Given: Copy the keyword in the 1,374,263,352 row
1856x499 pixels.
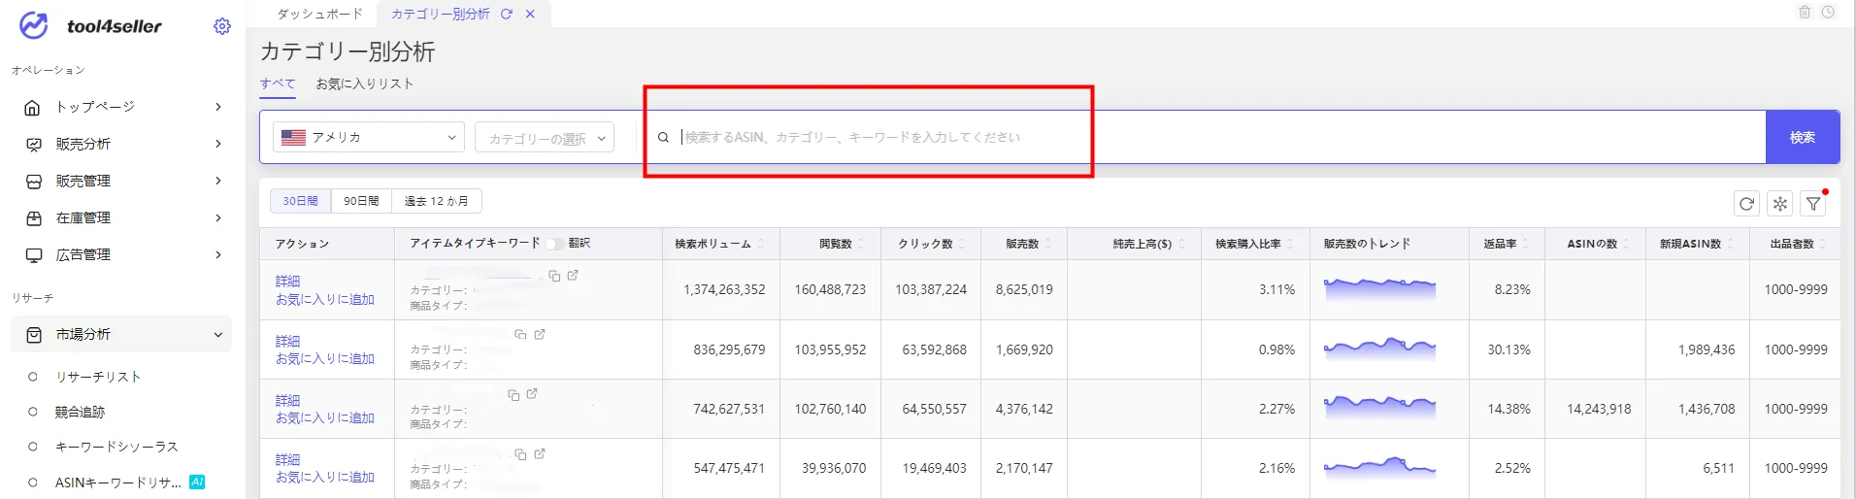Looking at the screenshot, I should coord(554,276).
